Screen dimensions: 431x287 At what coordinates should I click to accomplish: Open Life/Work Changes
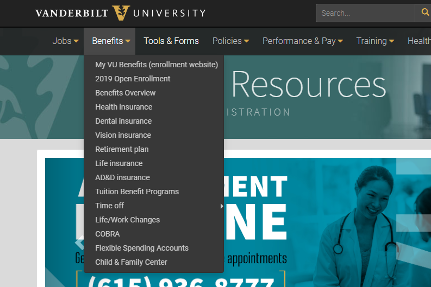click(x=127, y=220)
